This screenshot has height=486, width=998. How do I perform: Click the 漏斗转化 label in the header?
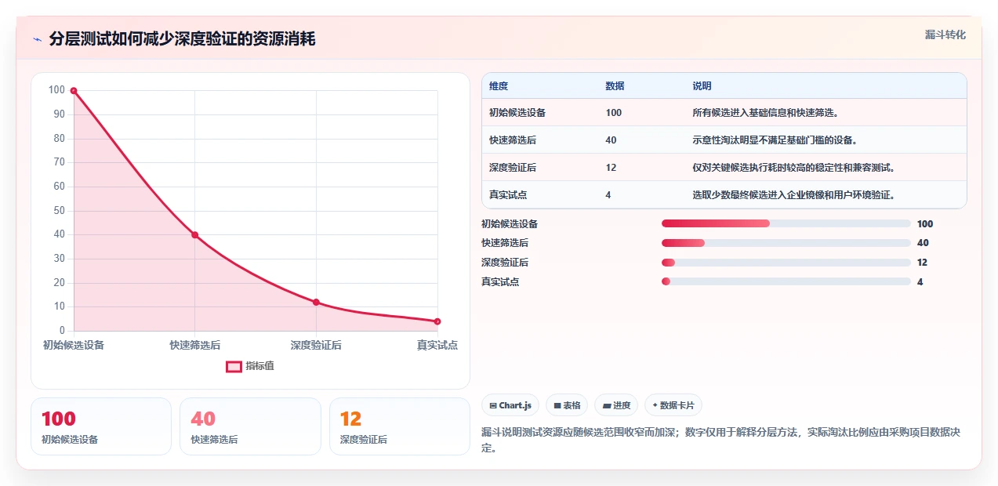pyautogui.click(x=945, y=34)
